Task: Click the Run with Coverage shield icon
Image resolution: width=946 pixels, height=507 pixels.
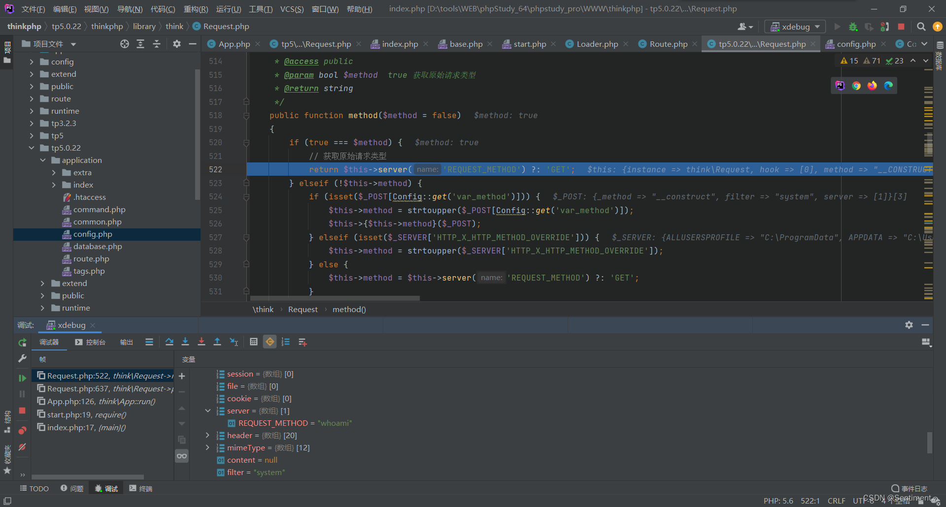Action: pos(869,27)
